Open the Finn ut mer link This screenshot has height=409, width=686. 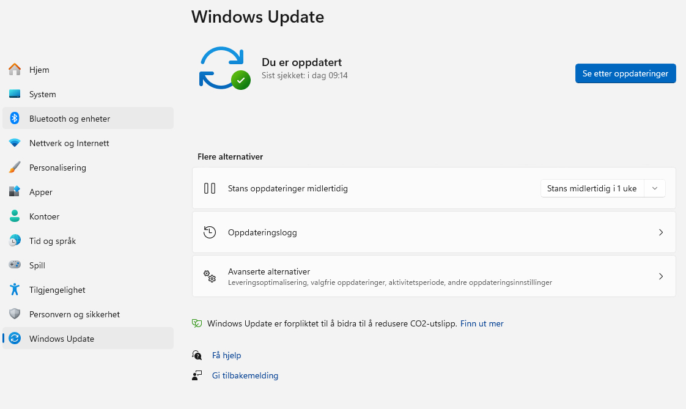click(x=482, y=323)
